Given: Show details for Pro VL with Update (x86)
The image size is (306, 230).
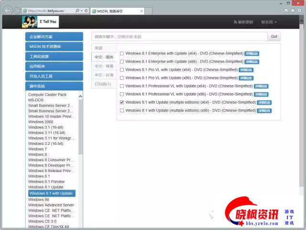Looking at the screenshot, I should coord(246,78).
